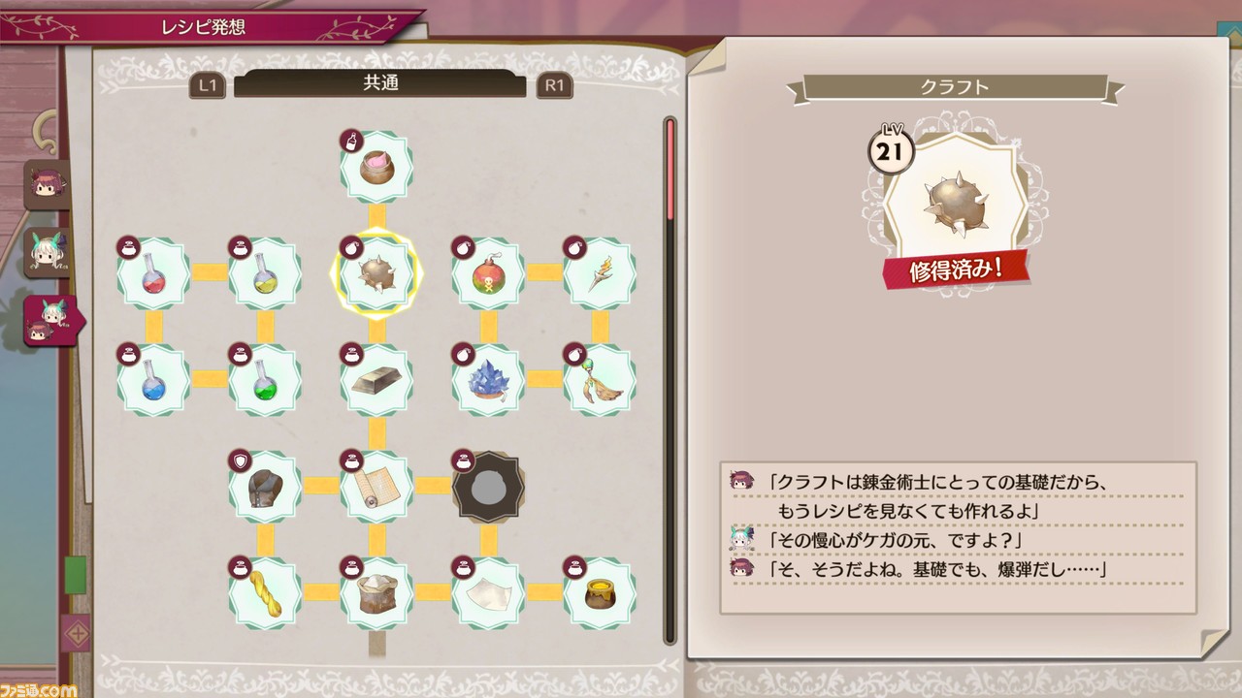This screenshot has height=698, width=1242.
Task: Select the pink powder bowl recipe at top
Action: click(377, 165)
